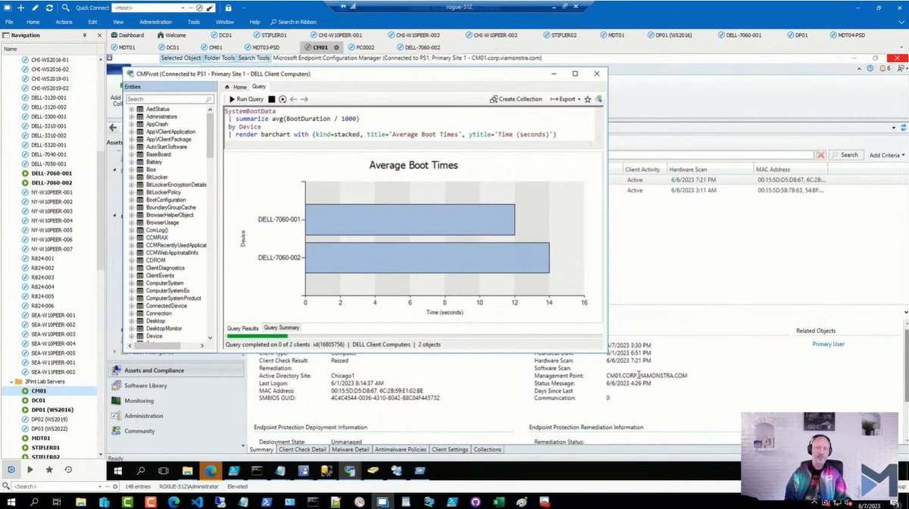Click the black Stop query square icon

coord(272,99)
